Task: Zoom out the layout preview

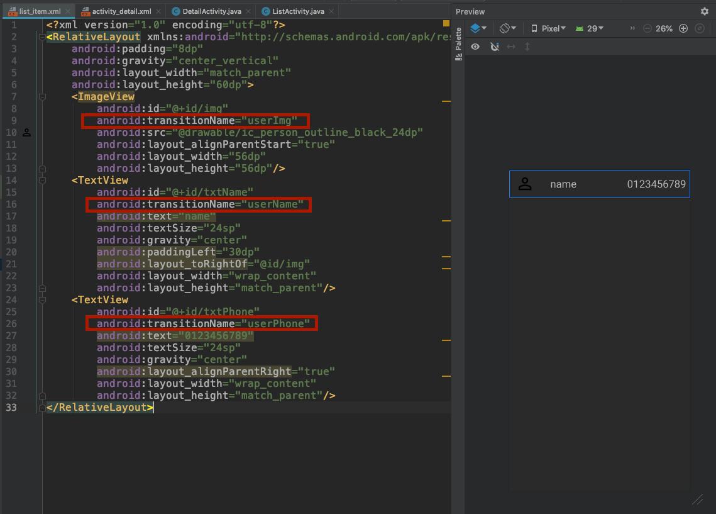Action: click(647, 28)
